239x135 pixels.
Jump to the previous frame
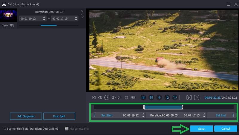(x=100, y=97)
